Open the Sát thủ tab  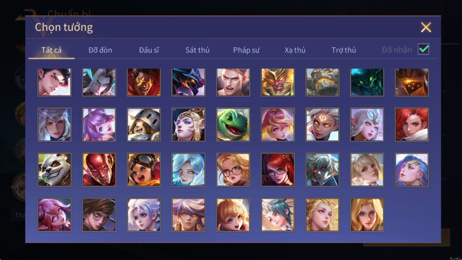click(197, 50)
